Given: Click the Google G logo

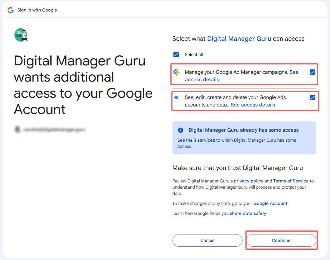Looking at the screenshot, I should click(11, 10).
